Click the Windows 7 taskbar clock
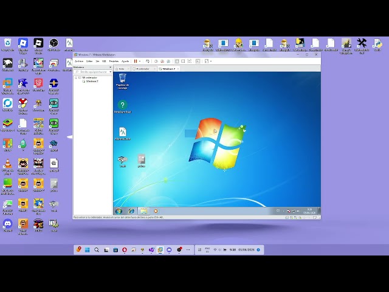 pos(309,211)
